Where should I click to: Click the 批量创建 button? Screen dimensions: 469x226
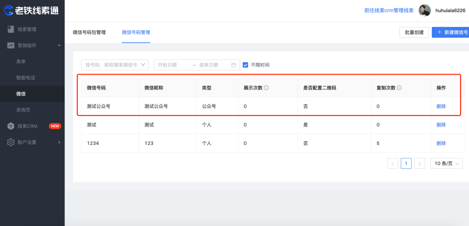[414, 32]
